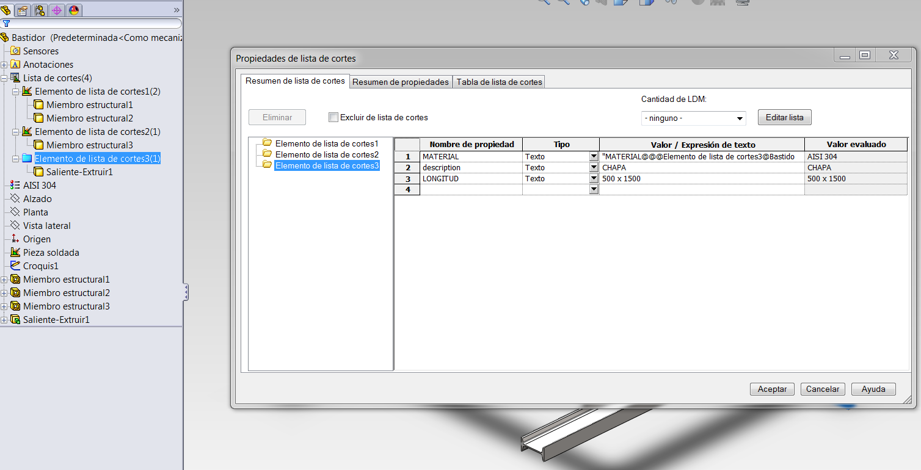Expand Miembro estructural2 feature at tree bottom
This screenshot has width=921, height=470.
[x=4, y=293]
